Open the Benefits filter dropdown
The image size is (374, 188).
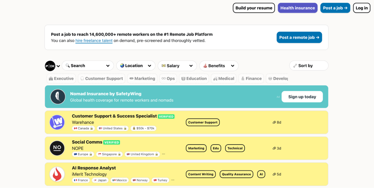(x=219, y=65)
